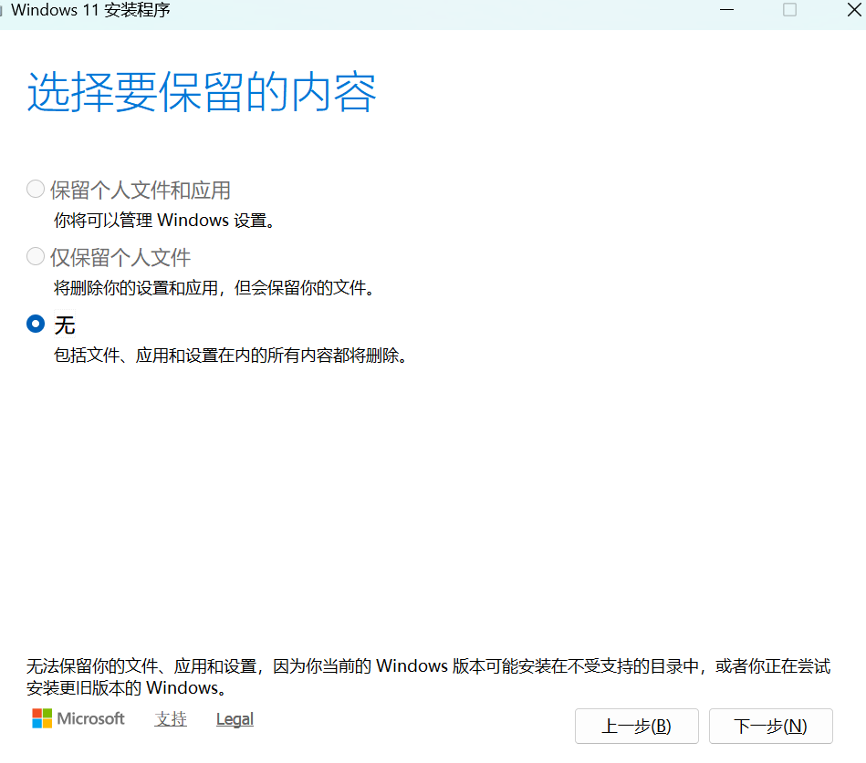Viewport: 866px width, 763px height.
Task: Minimize the installer window
Action: pos(727,10)
